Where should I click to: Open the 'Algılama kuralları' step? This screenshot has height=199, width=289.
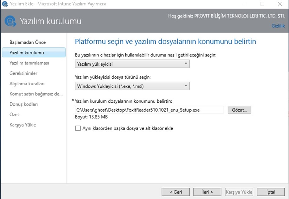click(x=27, y=84)
